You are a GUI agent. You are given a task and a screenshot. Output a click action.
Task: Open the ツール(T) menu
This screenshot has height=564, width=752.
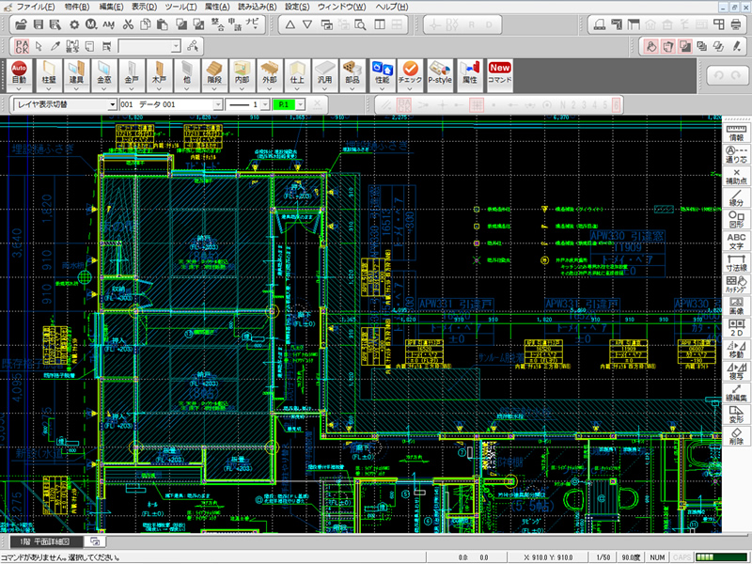tap(180, 7)
